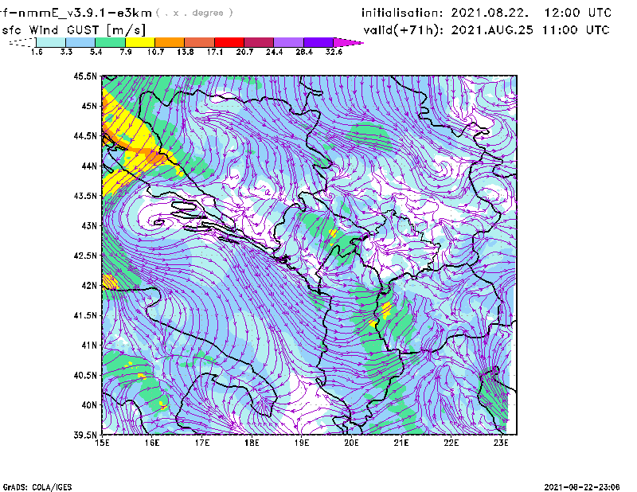Click the 22E longitude label

point(451,443)
